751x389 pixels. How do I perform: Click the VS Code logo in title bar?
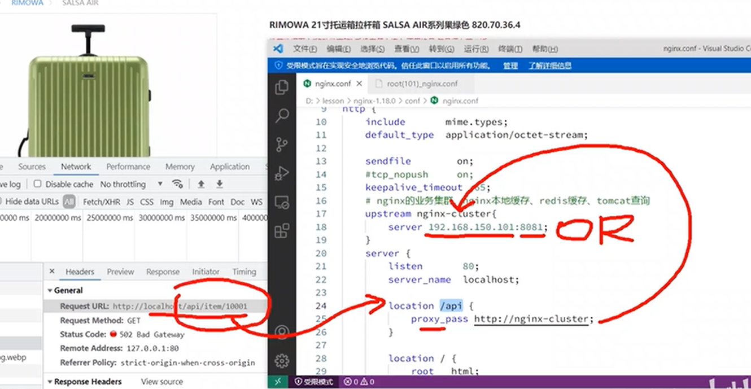point(278,49)
